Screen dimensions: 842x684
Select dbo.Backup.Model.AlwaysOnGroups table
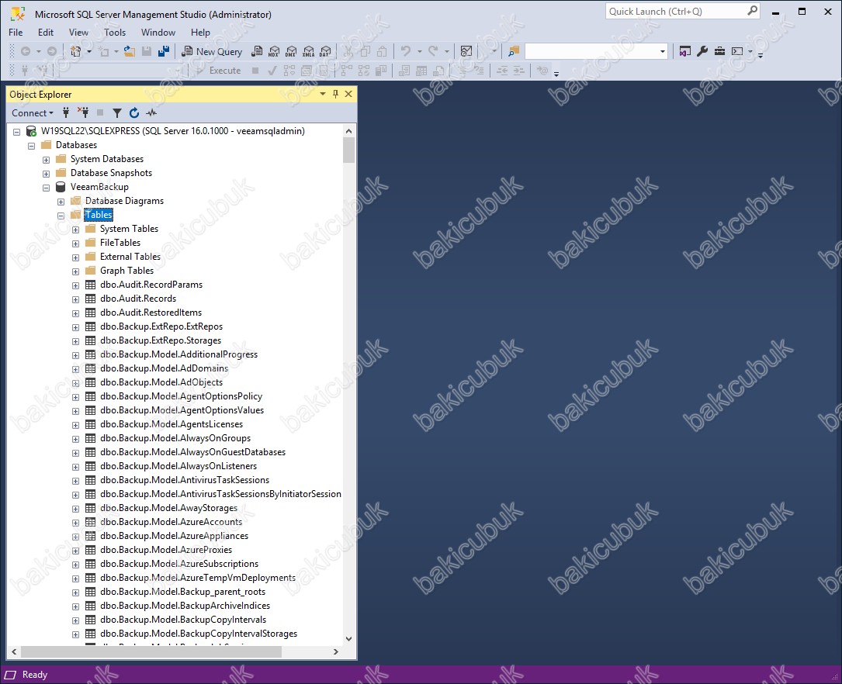tap(175, 437)
